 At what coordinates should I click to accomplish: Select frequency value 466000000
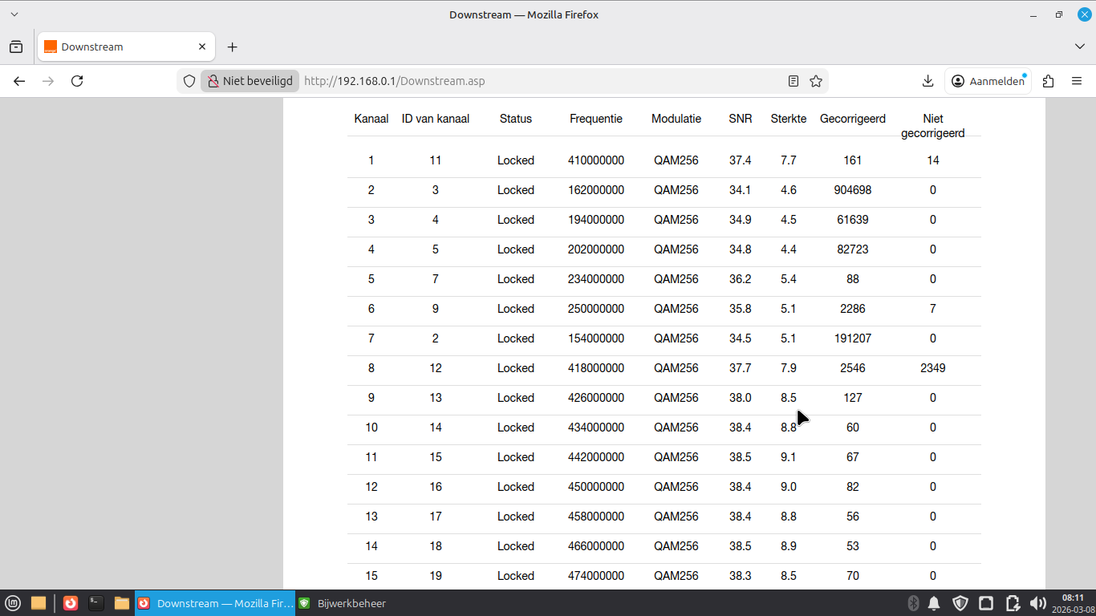tap(596, 546)
